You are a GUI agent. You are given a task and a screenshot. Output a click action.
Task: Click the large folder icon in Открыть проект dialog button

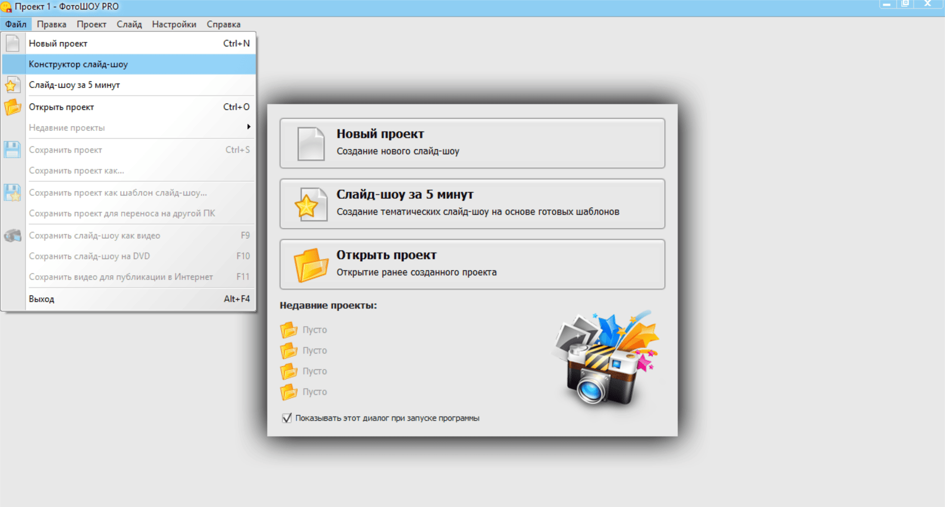pyautogui.click(x=311, y=265)
